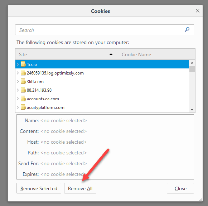Click the 88.214.193.98 folder icon
Image resolution: width=208 pixels, height=206 pixels.
(x=23, y=90)
